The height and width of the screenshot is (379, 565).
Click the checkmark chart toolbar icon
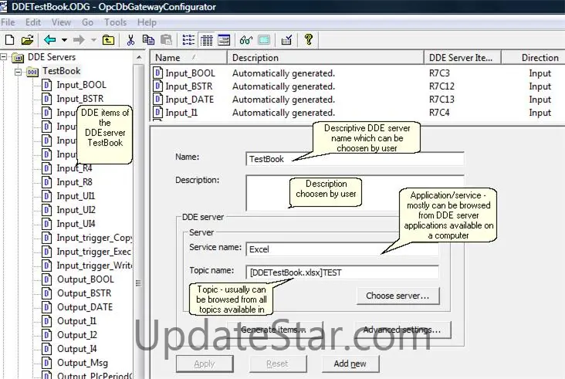(x=286, y=40)
